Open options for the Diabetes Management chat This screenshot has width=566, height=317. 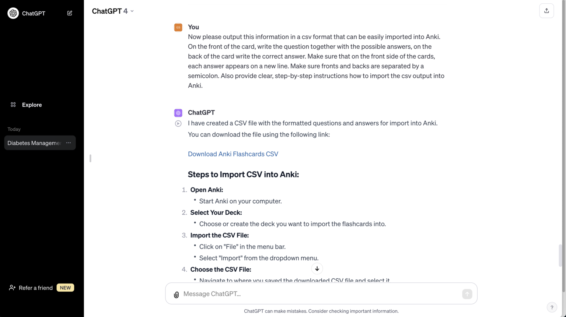69,143
